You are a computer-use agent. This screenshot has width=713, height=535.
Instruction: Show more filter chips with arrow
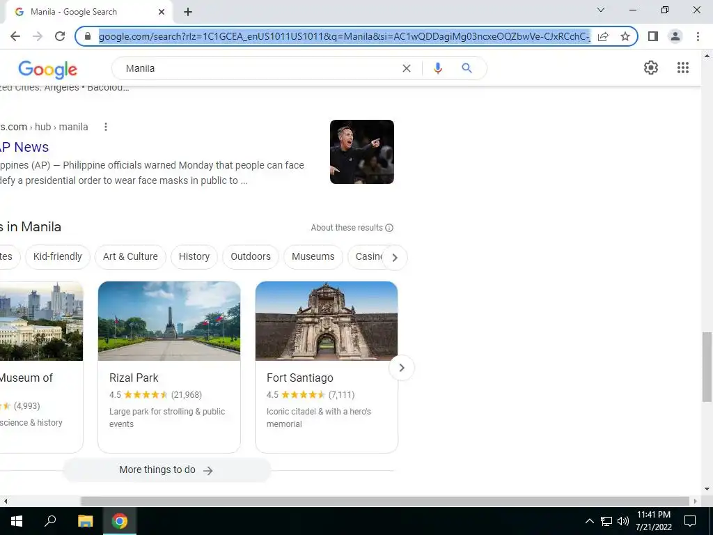(x=395, y=258)
